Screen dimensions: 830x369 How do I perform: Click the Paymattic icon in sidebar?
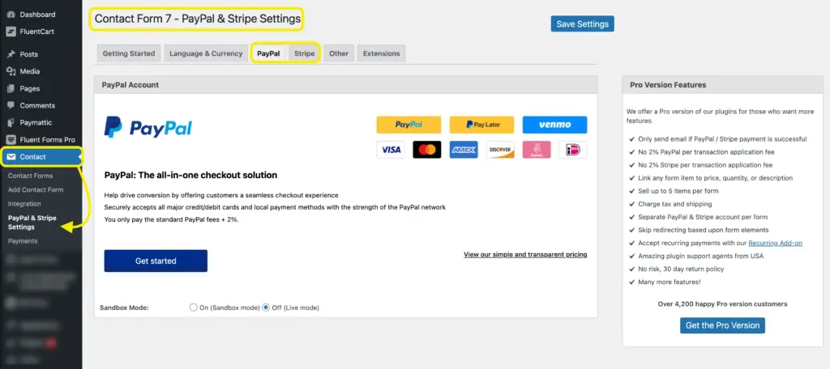pos(11,123)
